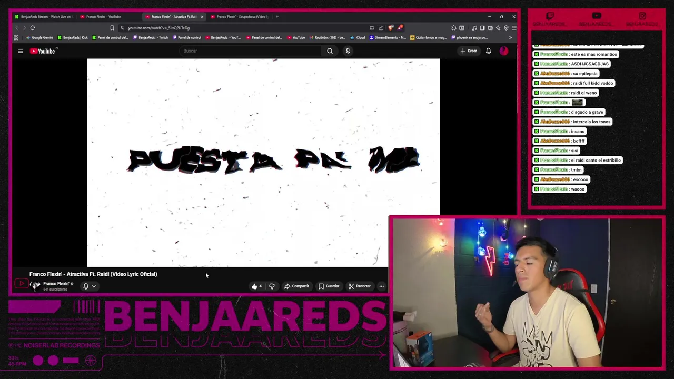Screen dimensions: 674x379
Task: Start voice search with the microphone icon
Action: [348, 51]
